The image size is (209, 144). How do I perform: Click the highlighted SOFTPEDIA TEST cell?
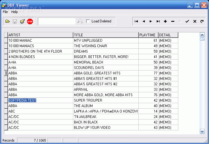point(40,100)
